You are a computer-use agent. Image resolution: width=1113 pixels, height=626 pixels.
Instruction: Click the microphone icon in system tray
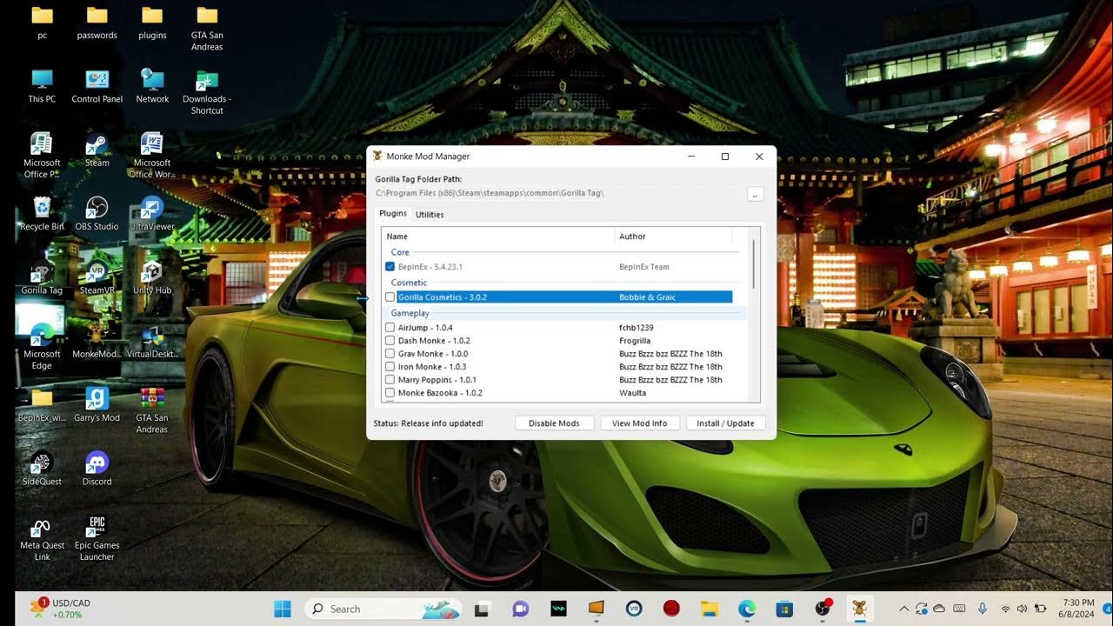[983, 609]
